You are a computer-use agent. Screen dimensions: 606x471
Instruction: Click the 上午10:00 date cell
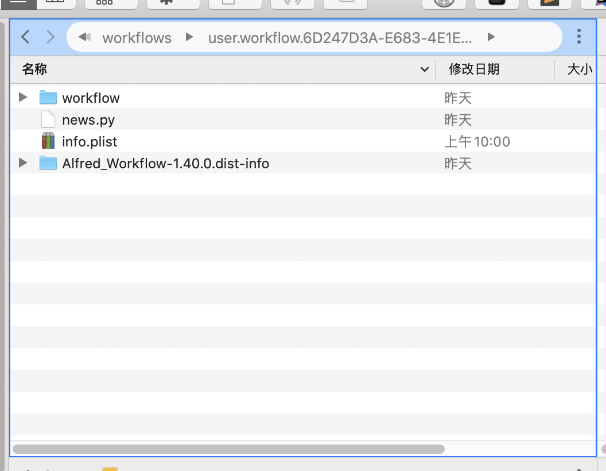tap(477, 141)
